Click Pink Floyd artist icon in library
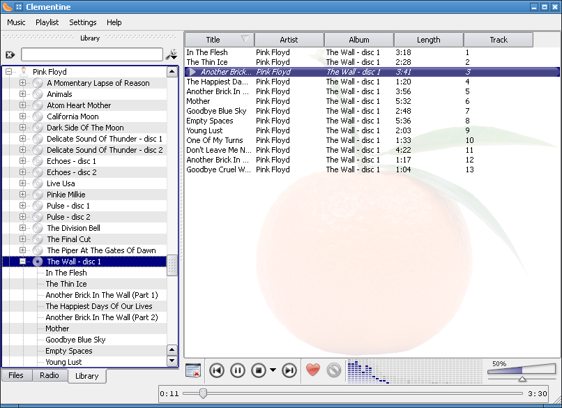562x408 pixels. tap(24, 72)
